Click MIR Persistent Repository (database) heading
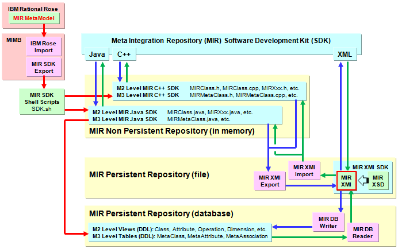The width and height of the screenshot is (398, 249). pos(161,213)
